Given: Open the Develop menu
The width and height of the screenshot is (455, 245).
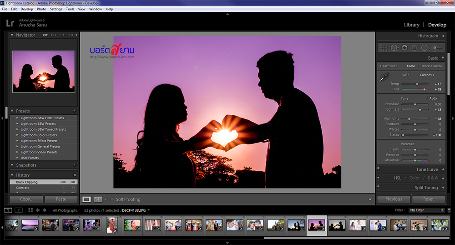Looking at the screenshot, I should 27,9.
